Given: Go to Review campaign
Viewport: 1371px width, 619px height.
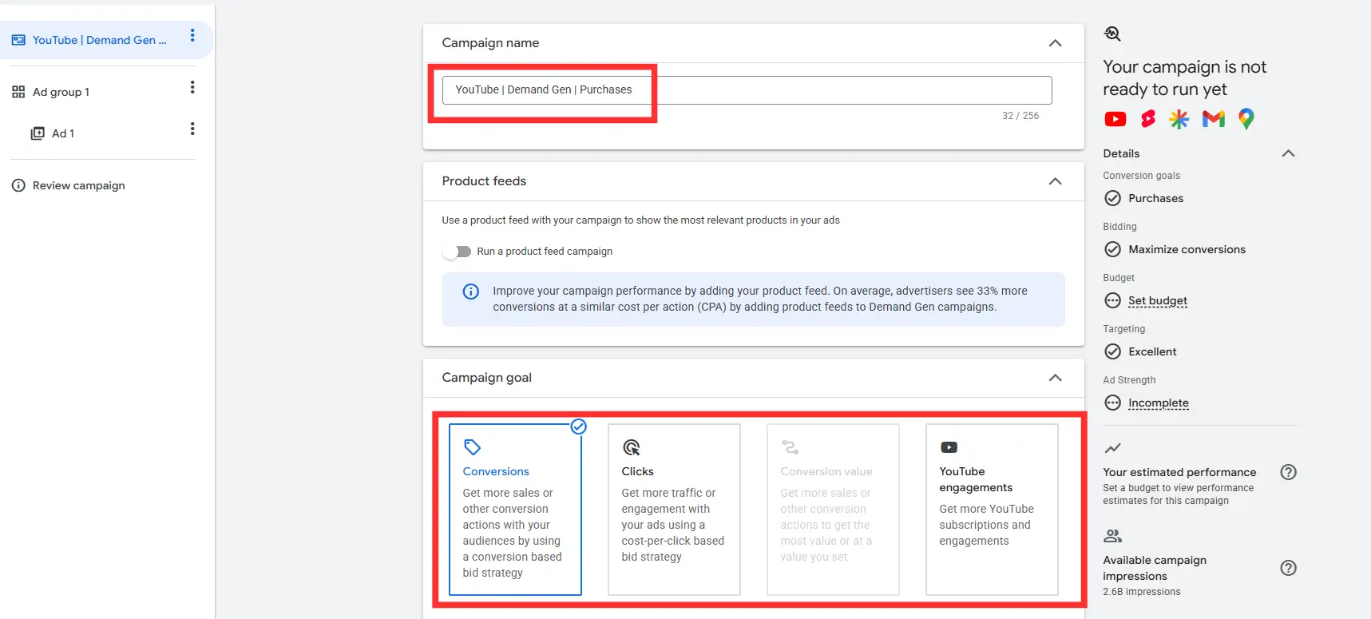Looking at the screenshot, I should tap(79, 185).
